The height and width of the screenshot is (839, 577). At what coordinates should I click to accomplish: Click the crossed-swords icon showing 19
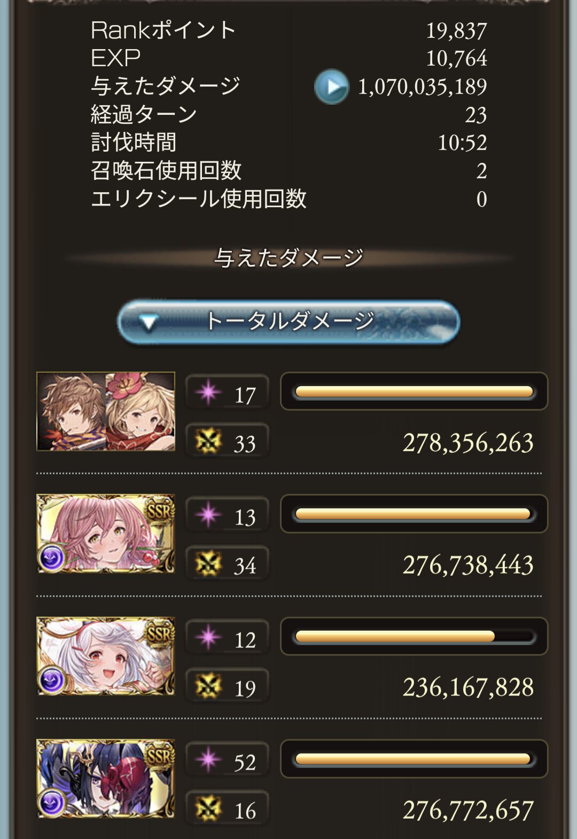(x=208, y=686)
